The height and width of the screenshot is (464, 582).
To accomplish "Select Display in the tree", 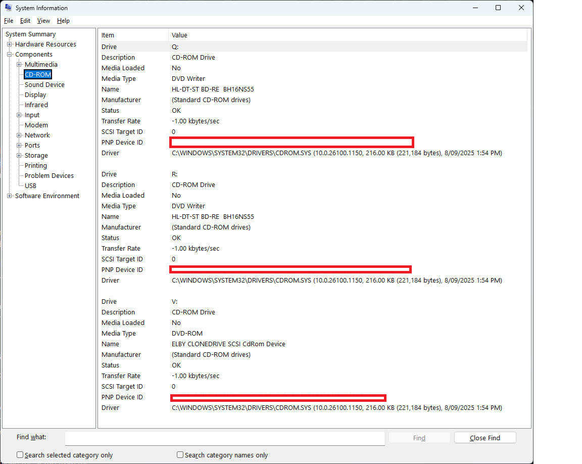I will point(35,95).
